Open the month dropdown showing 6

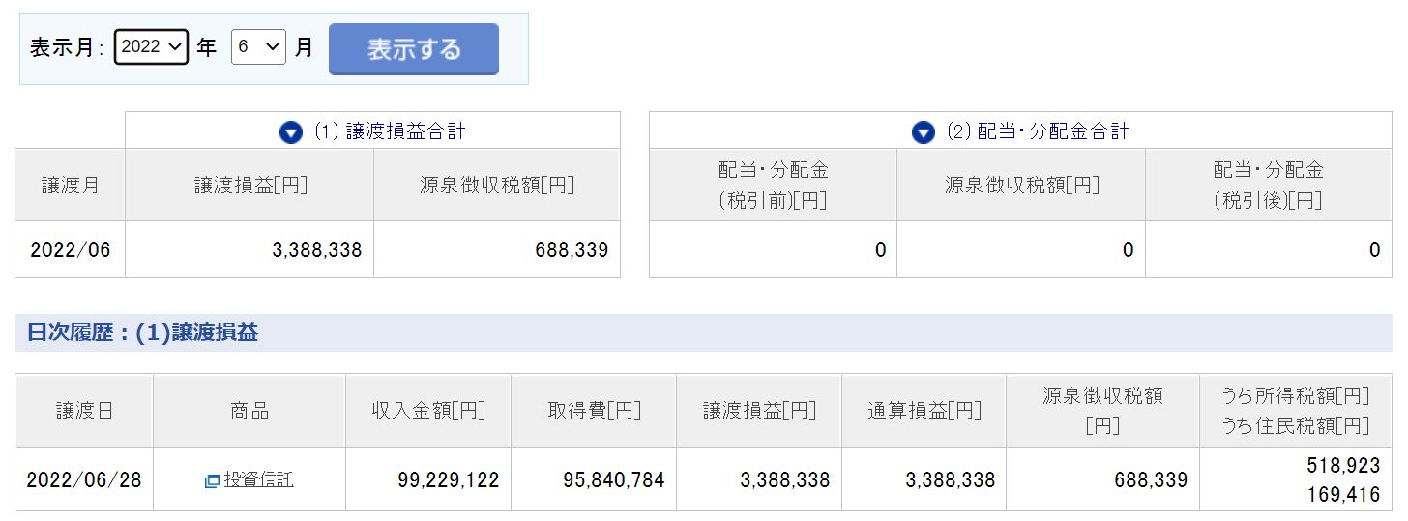tap(258, 46)
